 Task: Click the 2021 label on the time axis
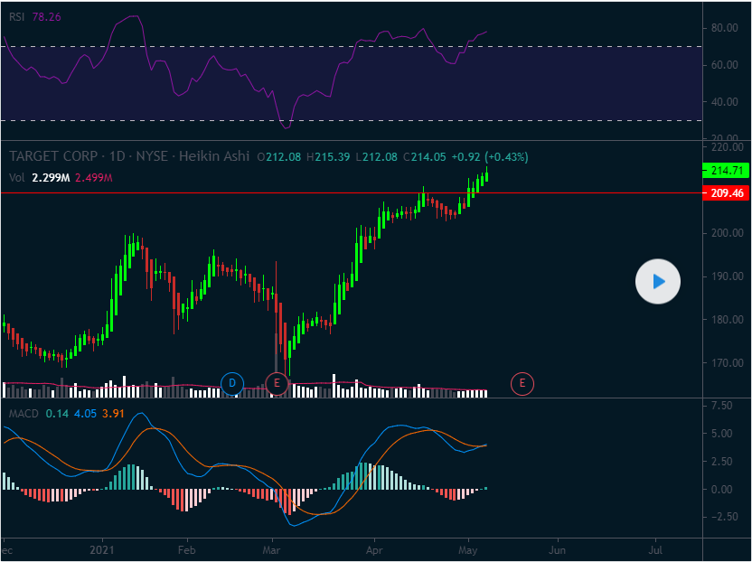pyautogui.click(x=103, y=549)
